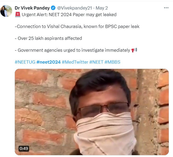This screenshot has height=157, width=173.
Task: Open the Dr Vivek Pandey display name
Action: [x=32, y=8]
